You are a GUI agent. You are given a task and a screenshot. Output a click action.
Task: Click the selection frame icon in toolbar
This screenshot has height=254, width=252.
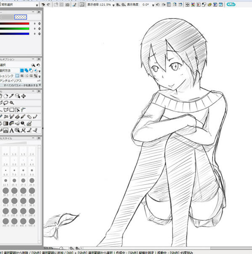pyautogui.click(x=82, y=5)
